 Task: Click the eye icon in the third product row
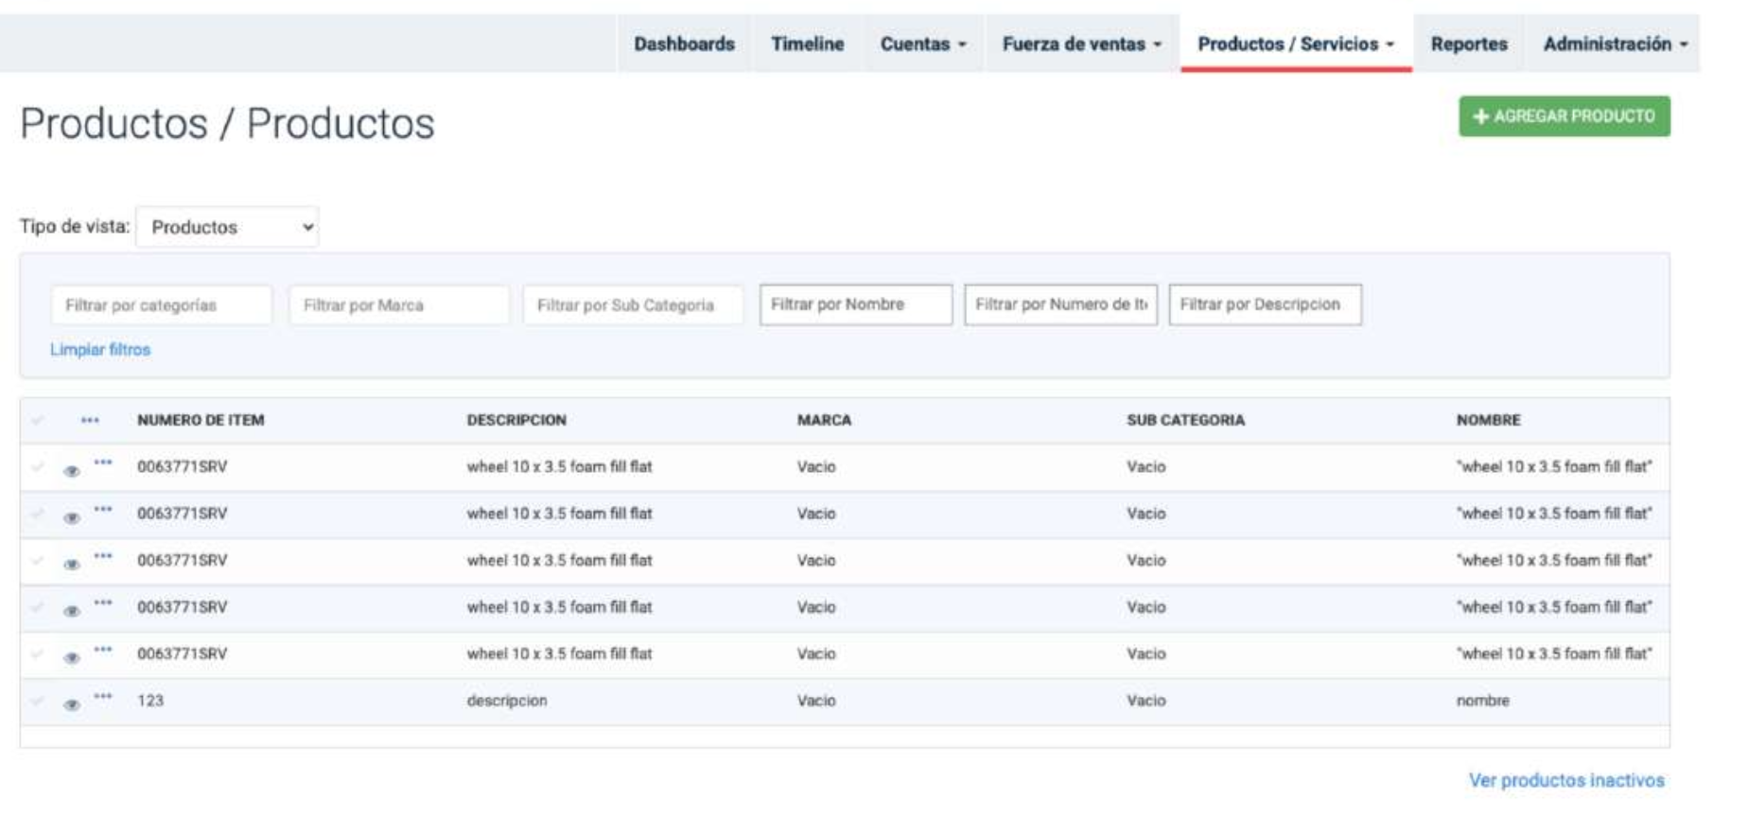[x=72, y=565]
